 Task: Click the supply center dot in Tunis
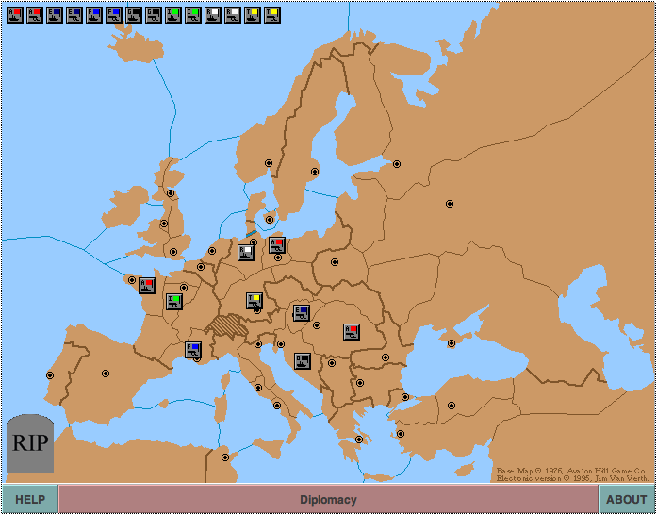pyautogui.click(x=225, y=457)
